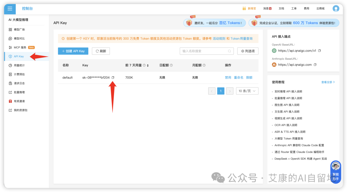Open 视频生成 API 接入说明 tutorial
The image size is (347, 192).
[288, 118]
